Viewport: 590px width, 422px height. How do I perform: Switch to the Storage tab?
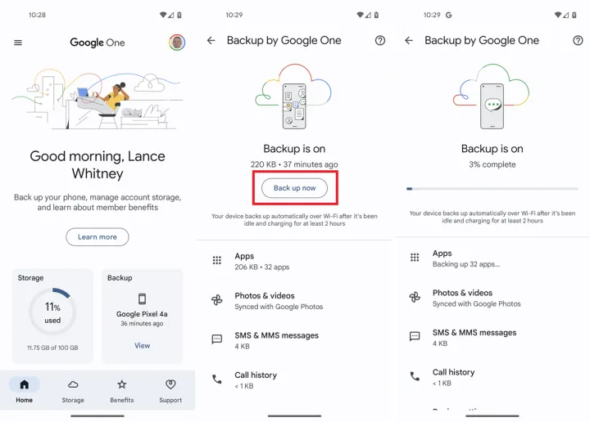tap(73, 391)
